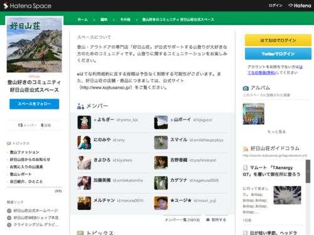The width and height of the screenshot is (314, 235).
Task: Click member name メルチャン
Action: [104, 201]
